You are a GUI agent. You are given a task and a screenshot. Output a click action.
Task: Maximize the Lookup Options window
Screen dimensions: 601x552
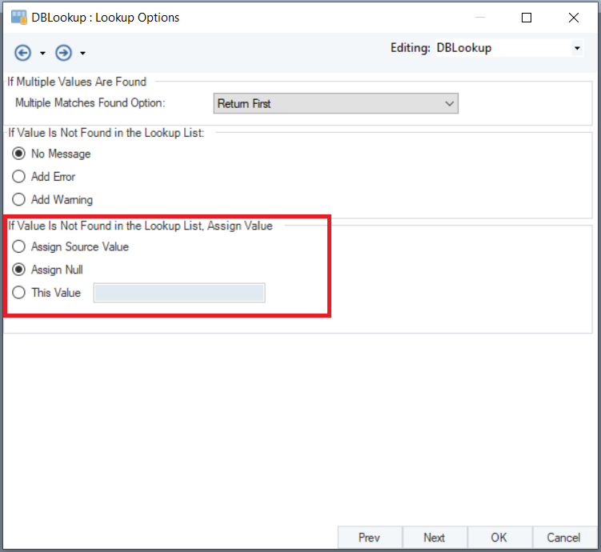(527, 18)
